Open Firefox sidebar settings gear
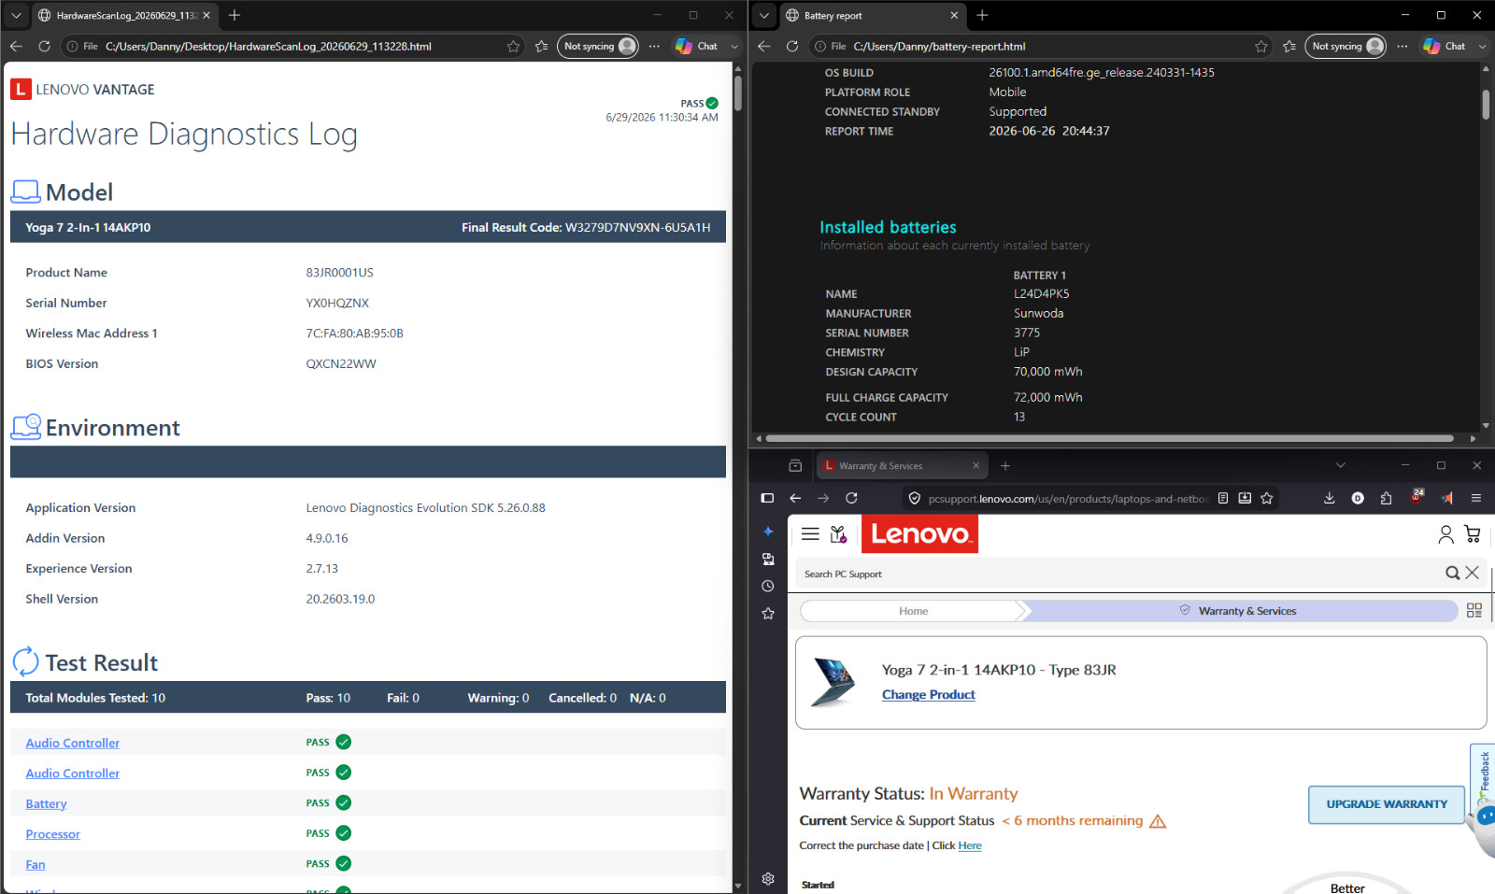 pos(768,879)
